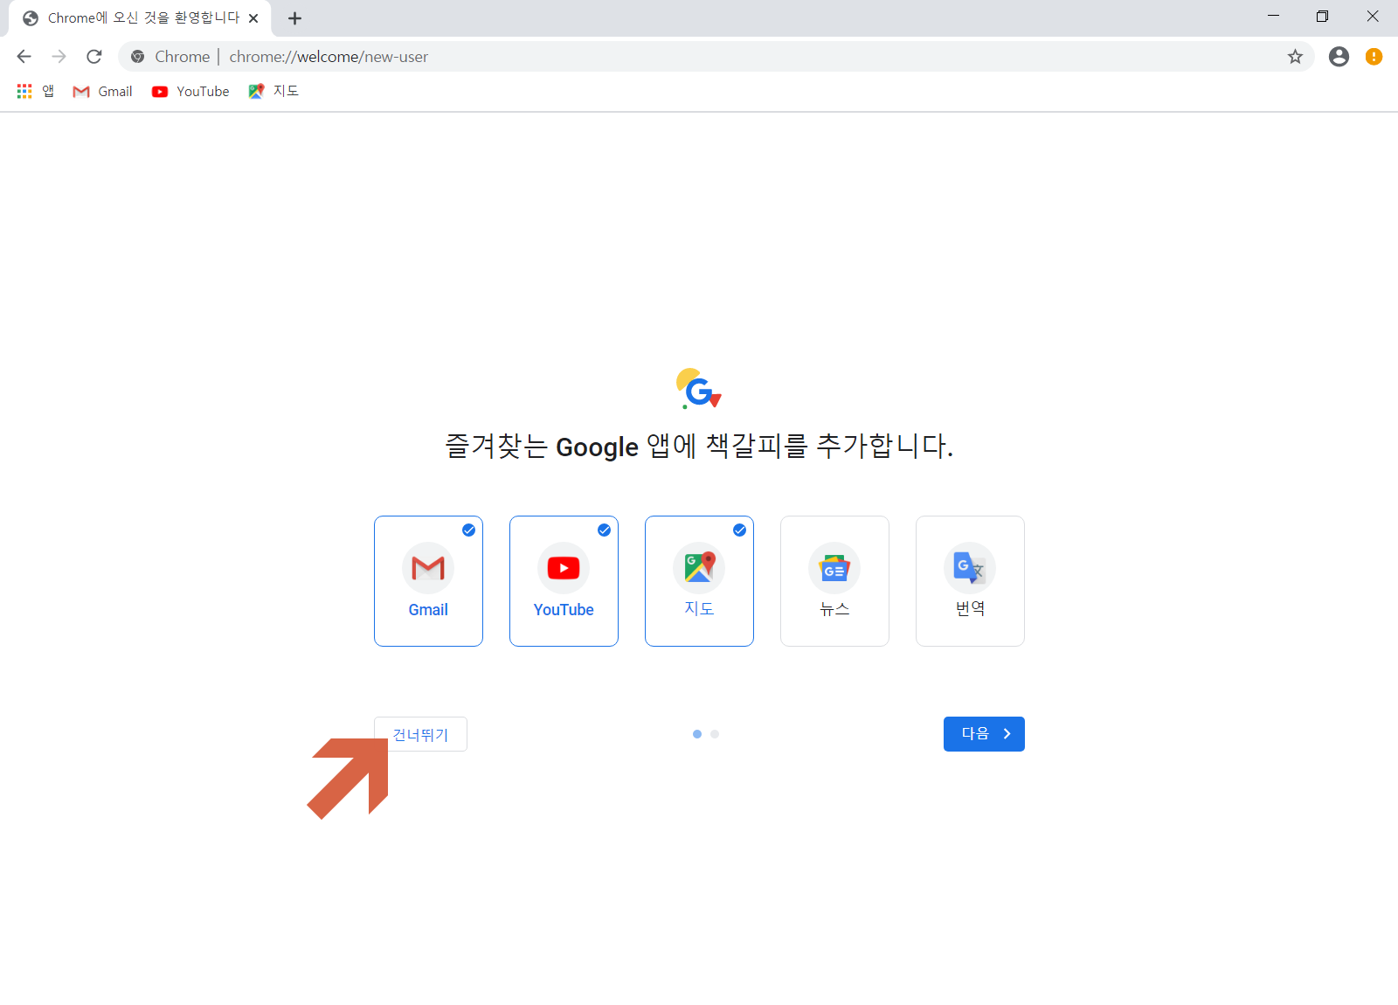Screen dimensions: 1398x1005
Task: Close the Chrome welcome tab
Action: (x=253, y=18)
